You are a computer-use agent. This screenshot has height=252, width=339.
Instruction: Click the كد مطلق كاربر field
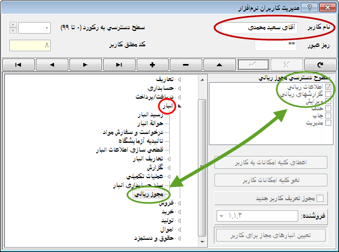(x=30, y=45)
